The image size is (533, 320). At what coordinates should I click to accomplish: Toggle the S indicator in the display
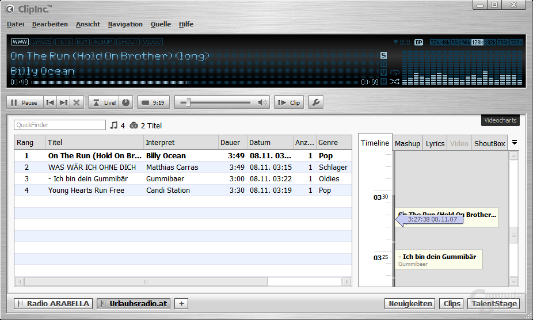[383, 55]
